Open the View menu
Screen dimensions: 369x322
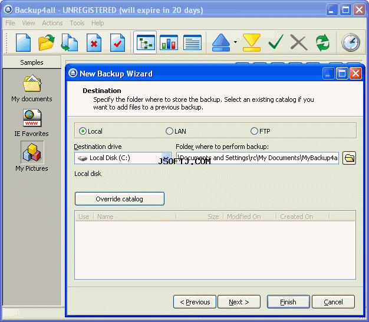(x=28, y=23)
